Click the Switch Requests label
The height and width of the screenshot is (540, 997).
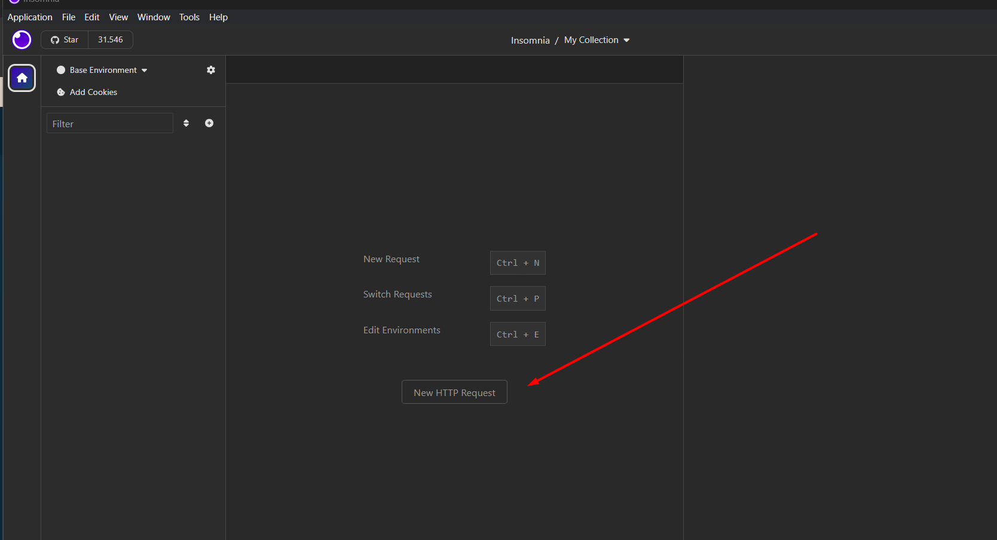tap(397, 294)
